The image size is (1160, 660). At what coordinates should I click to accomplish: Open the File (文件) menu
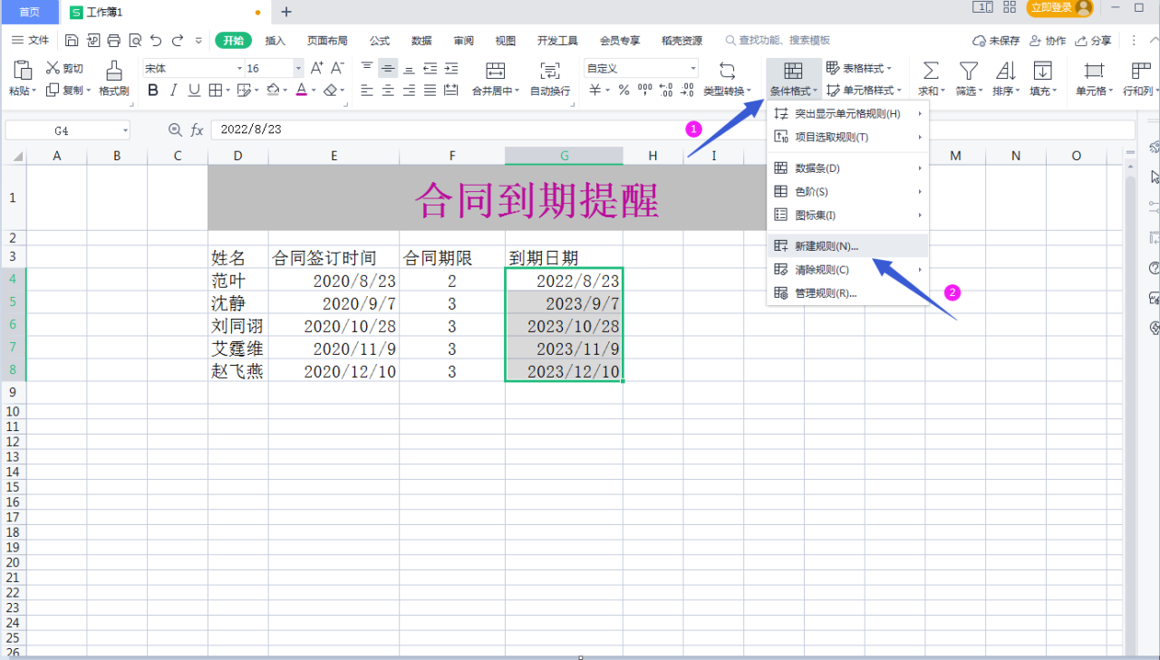[x=30, y=41]
